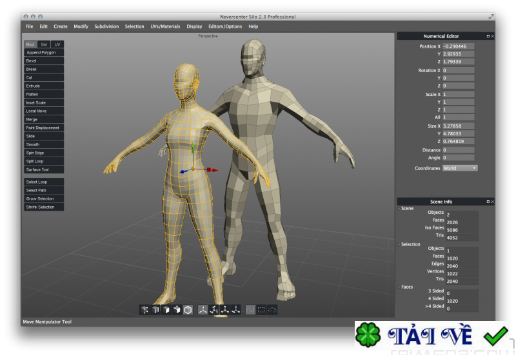Float the Scene Info panel using square icon
This screenshot has height=355, width=516.
488,202
